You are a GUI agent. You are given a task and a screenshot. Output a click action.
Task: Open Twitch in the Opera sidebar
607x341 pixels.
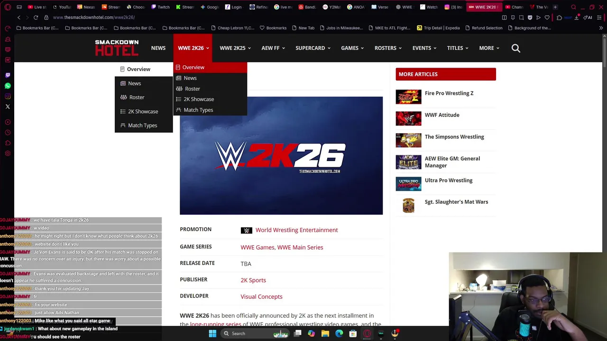coord(8,75)
